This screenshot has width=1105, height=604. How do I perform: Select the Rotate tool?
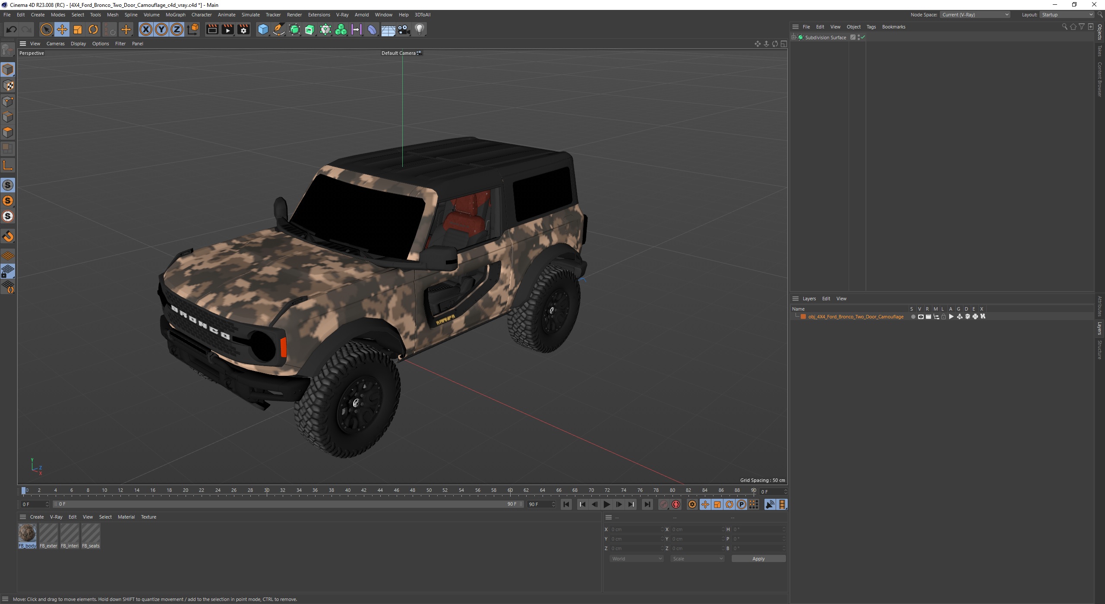click(93, 29)
